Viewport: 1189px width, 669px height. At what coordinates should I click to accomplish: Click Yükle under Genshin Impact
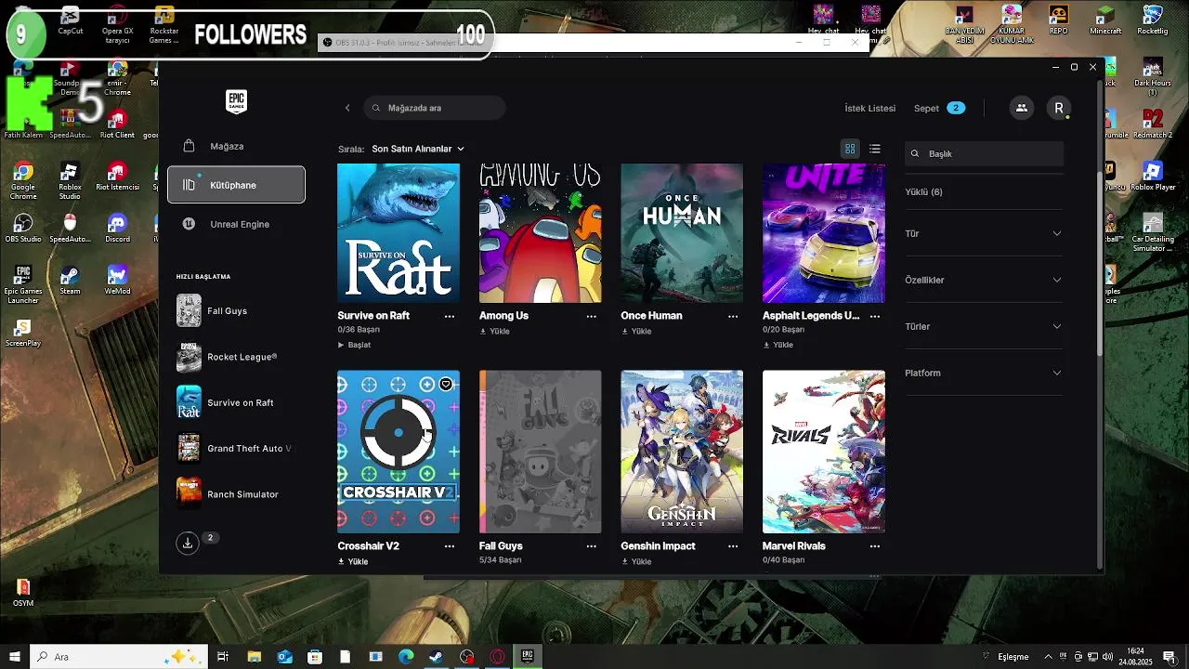coord(636,561)
